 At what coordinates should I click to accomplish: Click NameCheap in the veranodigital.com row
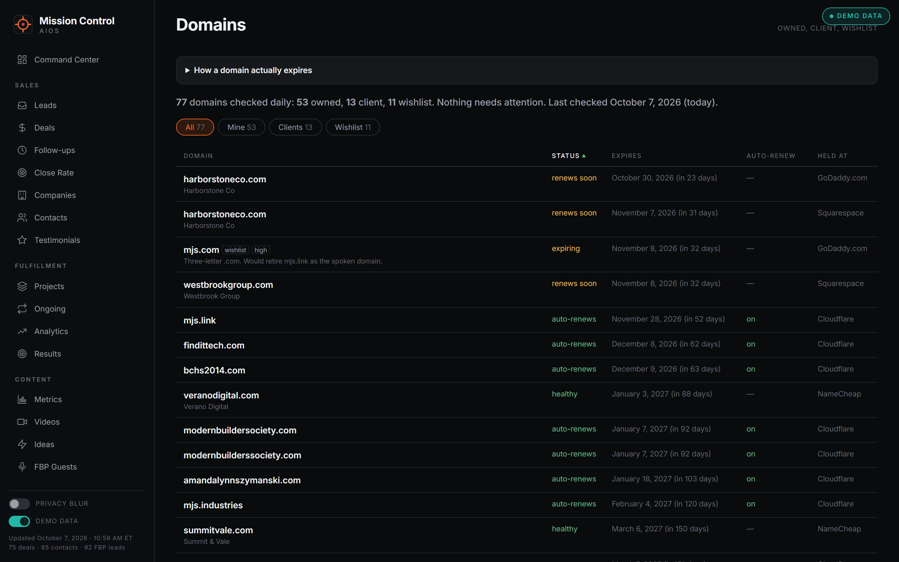[839, 394]
